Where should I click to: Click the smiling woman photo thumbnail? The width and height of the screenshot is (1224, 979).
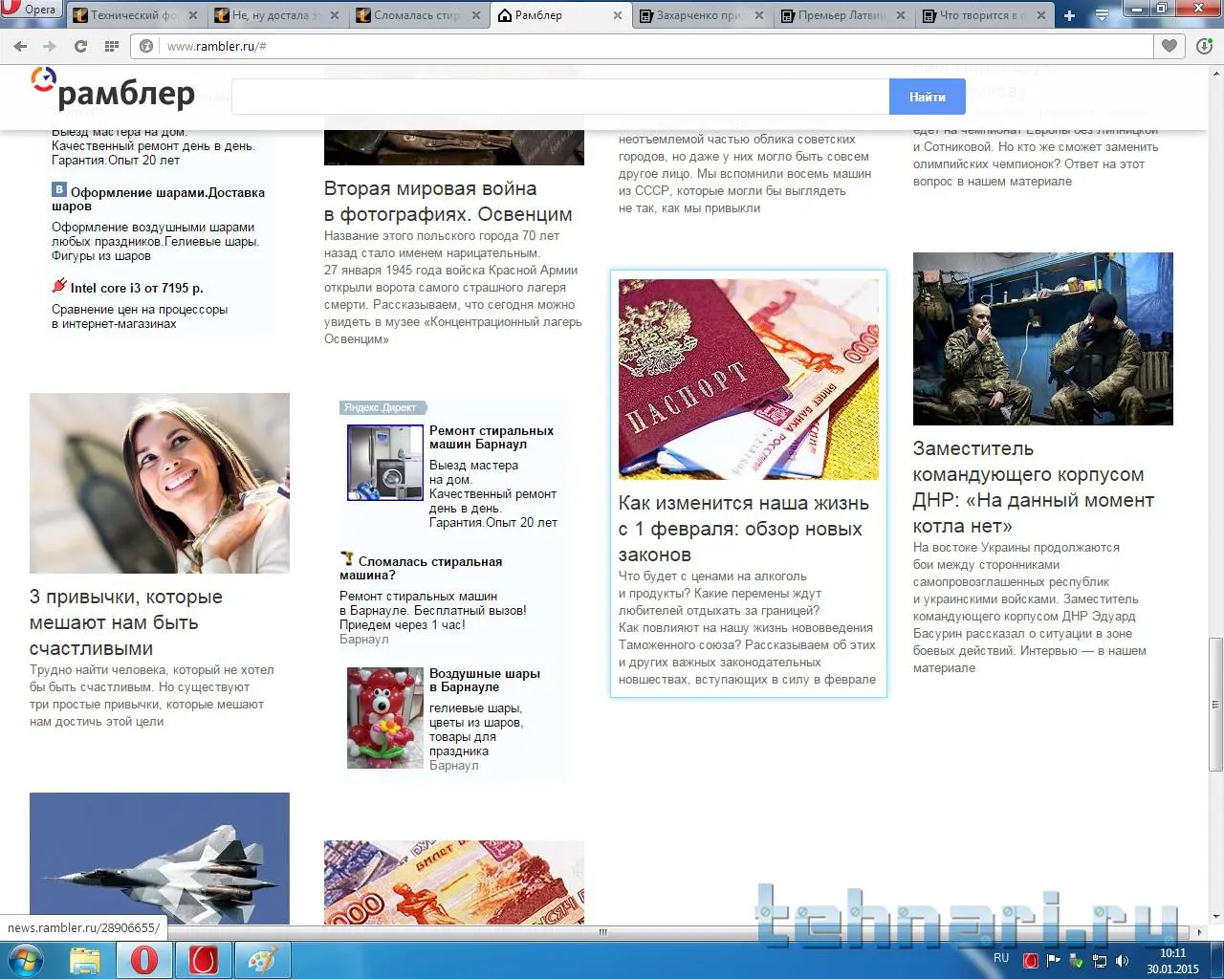click(160, 483)
